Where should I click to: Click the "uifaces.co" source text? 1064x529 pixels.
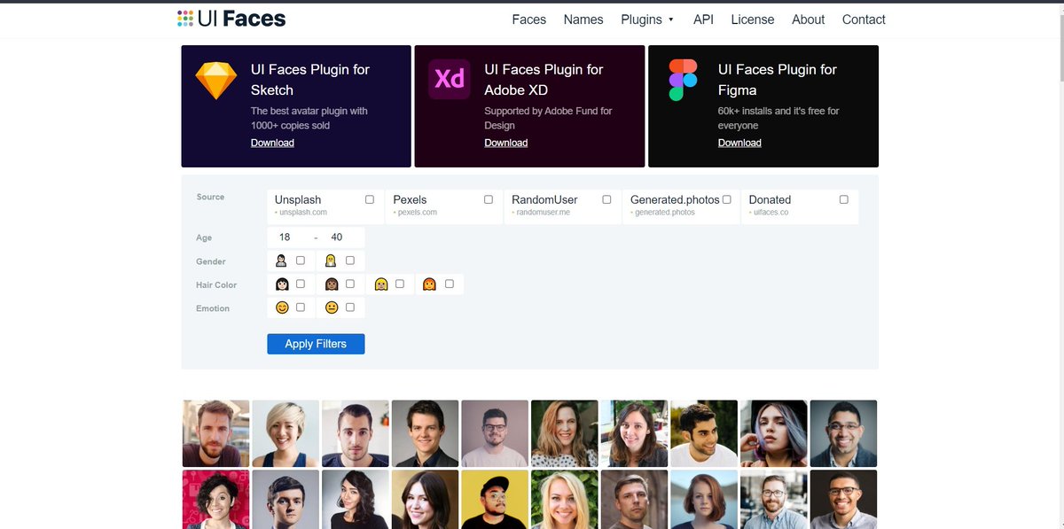[771, 213]
